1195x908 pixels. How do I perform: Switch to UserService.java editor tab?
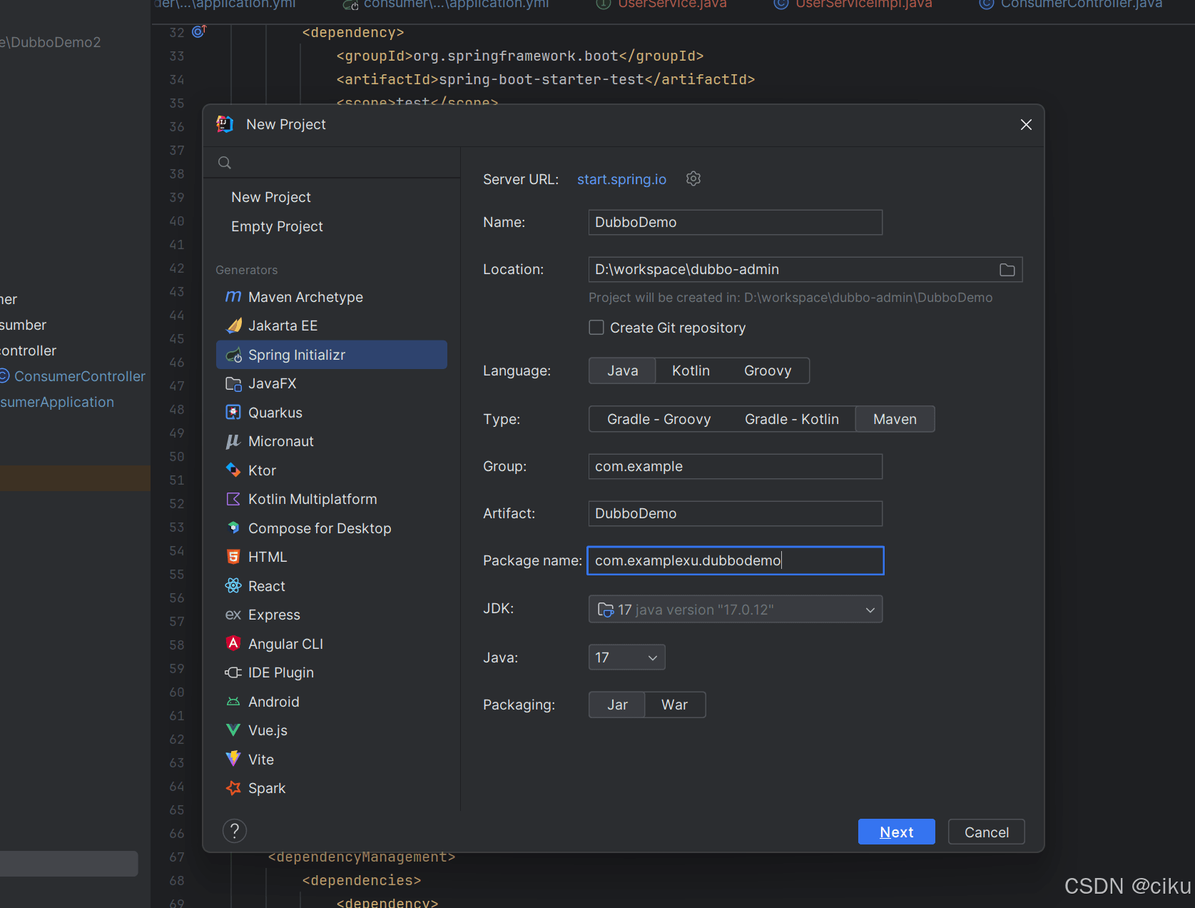click(661, 4)
